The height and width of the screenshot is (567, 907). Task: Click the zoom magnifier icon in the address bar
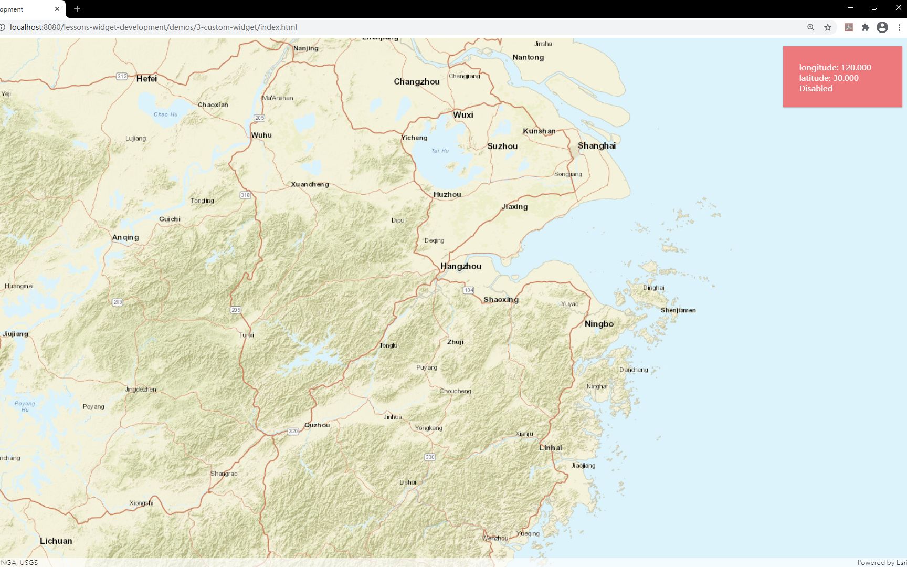pos(810,27)
